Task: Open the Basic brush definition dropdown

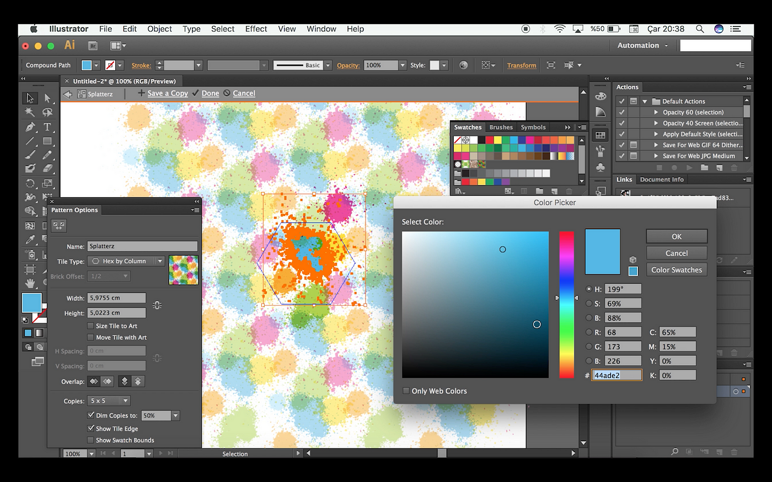Action: click(x=328, y=65)
